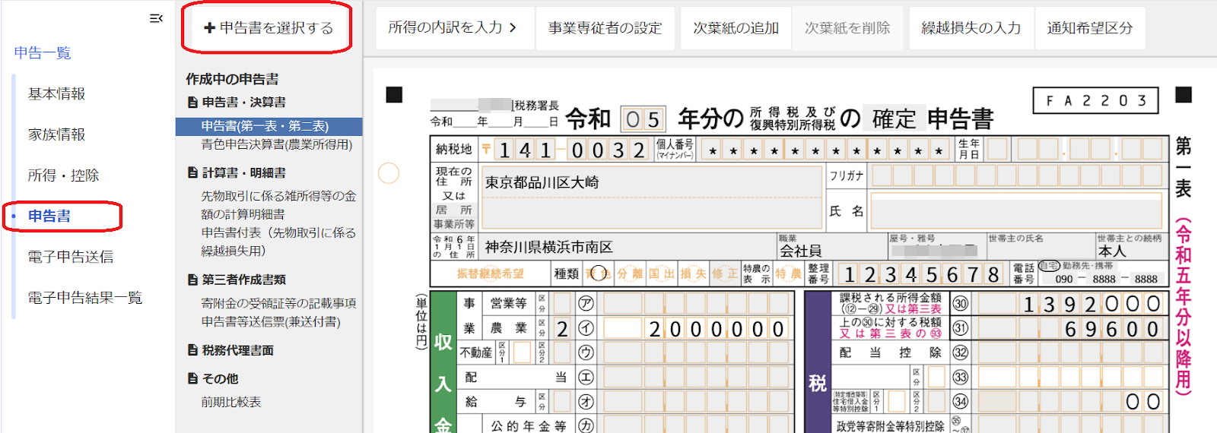
Task: Click その他 document icon
Action: (192, 378)
